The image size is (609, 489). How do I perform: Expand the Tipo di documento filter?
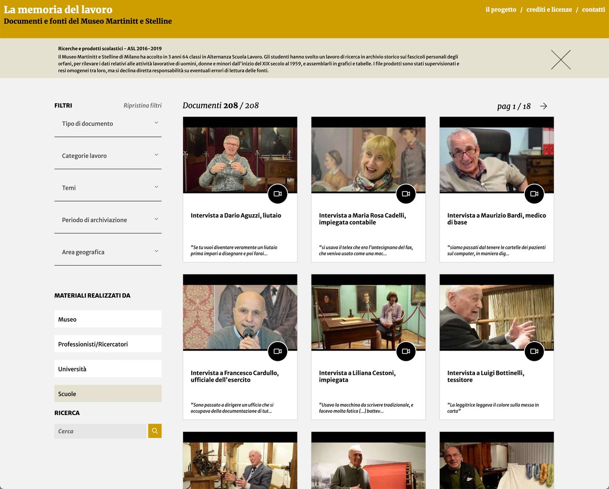pyautogui.click(x=108, y=124)
